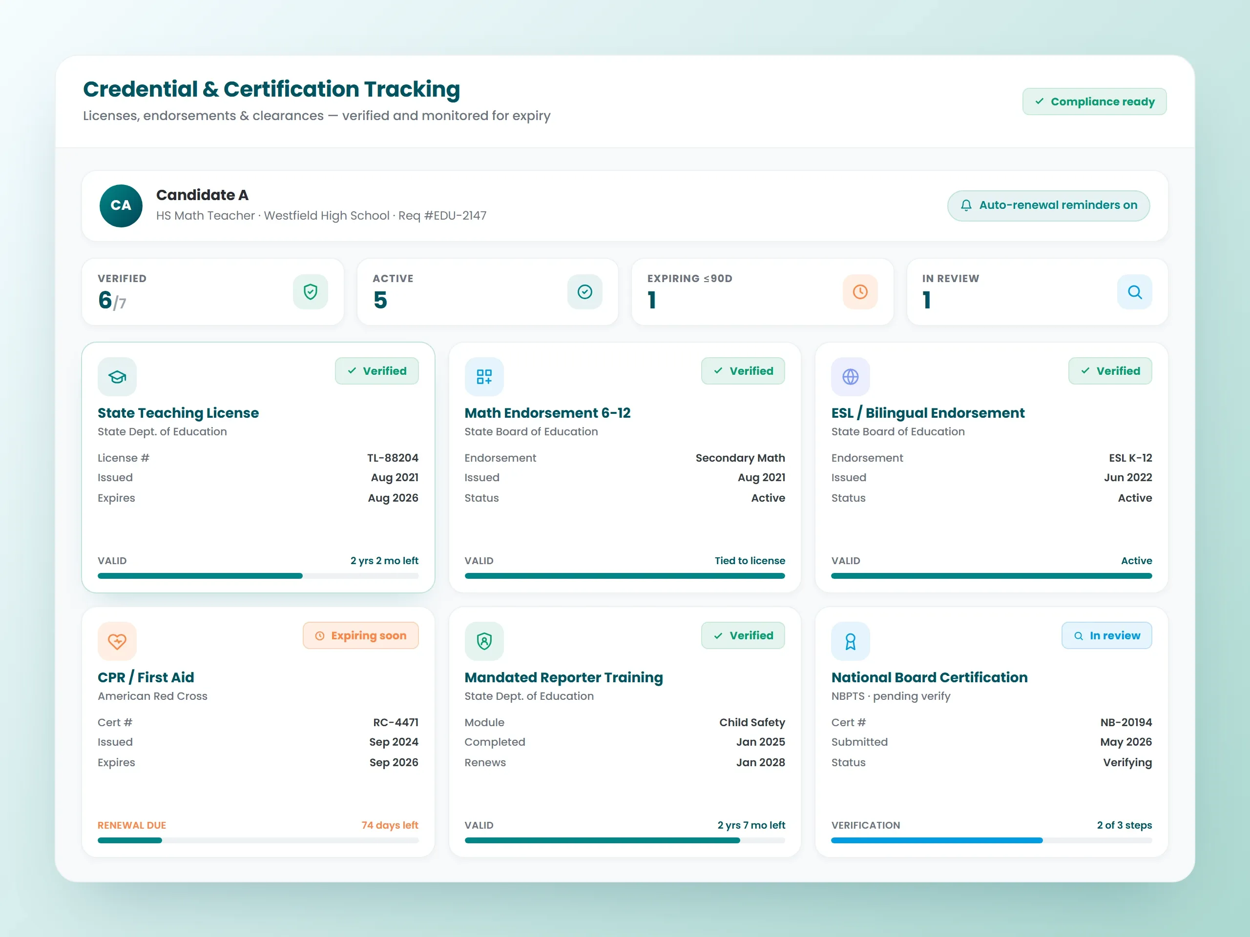Toggle Auto-renewal reminders on
Viewport: 1250px width, 937px height.
(1048, 205)
